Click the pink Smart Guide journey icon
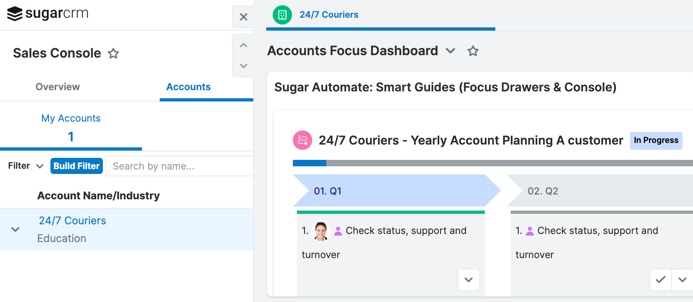 (x=302, y=140)
